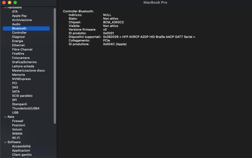The height and width of the screenshot is (158, 252).
Task: Minimize the window with yellow button
Action: click(x=9, y=3)
